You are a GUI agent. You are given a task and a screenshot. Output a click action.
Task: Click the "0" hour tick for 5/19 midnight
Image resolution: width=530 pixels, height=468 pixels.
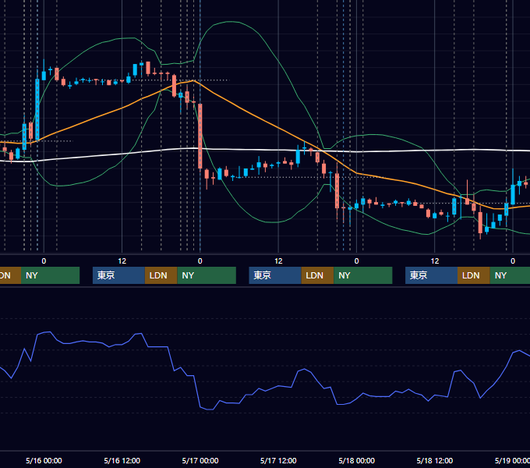513,261
